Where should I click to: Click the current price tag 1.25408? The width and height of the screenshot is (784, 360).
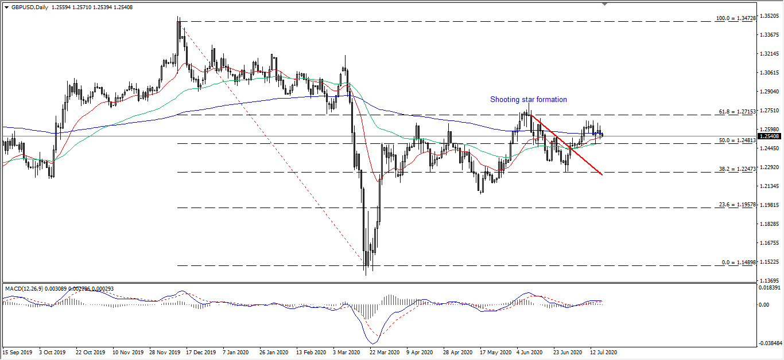click(770, 136)
